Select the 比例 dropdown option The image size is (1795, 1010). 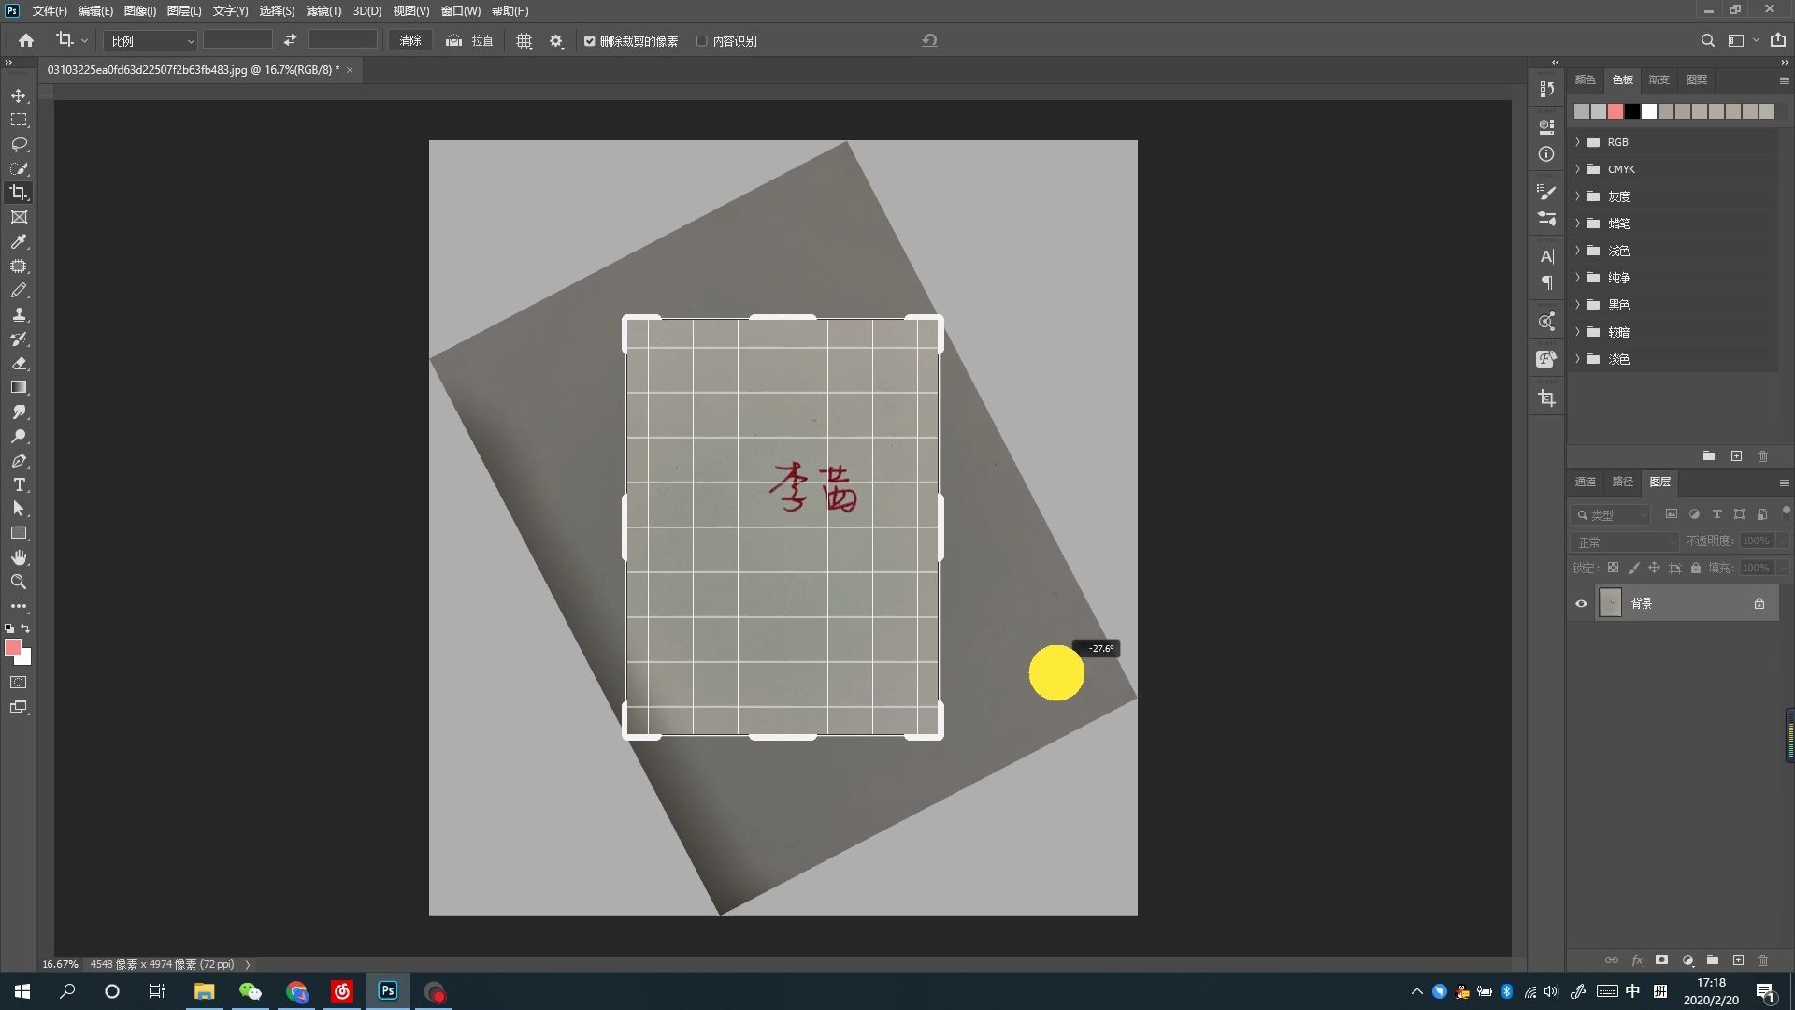(148, 41)
